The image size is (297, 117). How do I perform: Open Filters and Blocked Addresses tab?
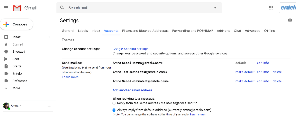tap(145, 31)
